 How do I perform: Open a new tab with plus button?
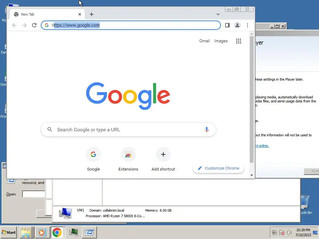point(92,14)
